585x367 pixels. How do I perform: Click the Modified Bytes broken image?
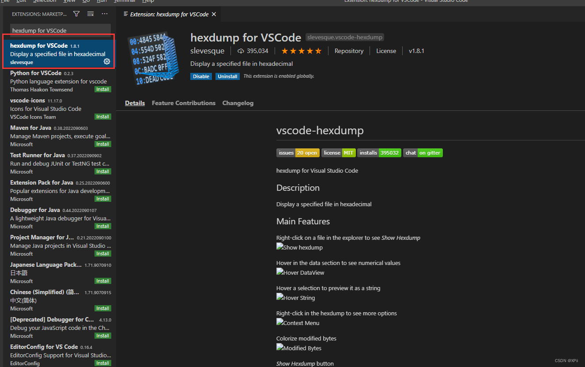point(299,348)
